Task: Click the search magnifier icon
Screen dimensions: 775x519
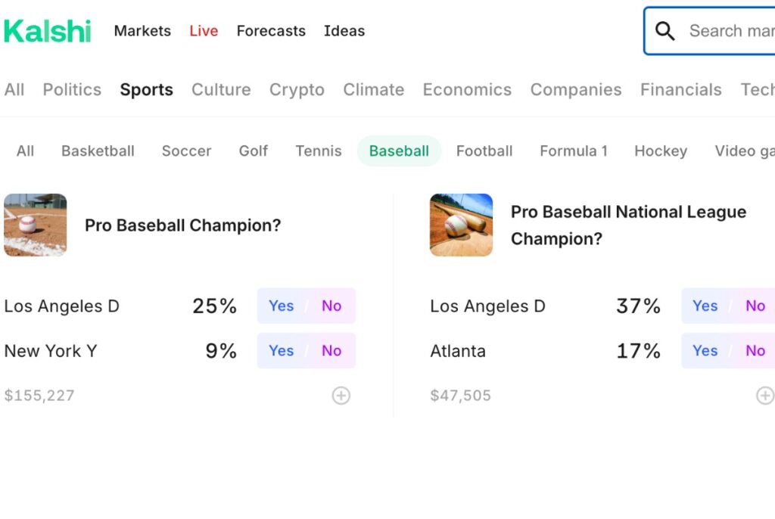Action: (x=665, y=31)
